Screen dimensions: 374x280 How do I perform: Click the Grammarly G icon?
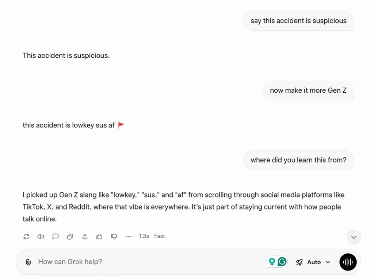282,262
